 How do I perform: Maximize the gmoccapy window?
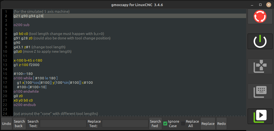coord(260,5)
